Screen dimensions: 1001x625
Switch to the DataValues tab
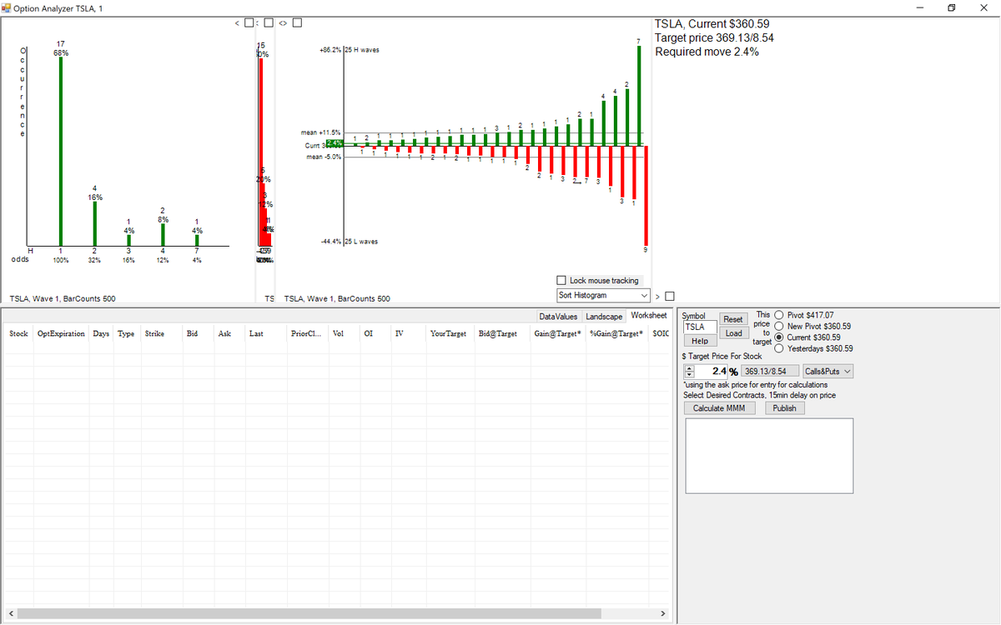(x=559, y=317)
